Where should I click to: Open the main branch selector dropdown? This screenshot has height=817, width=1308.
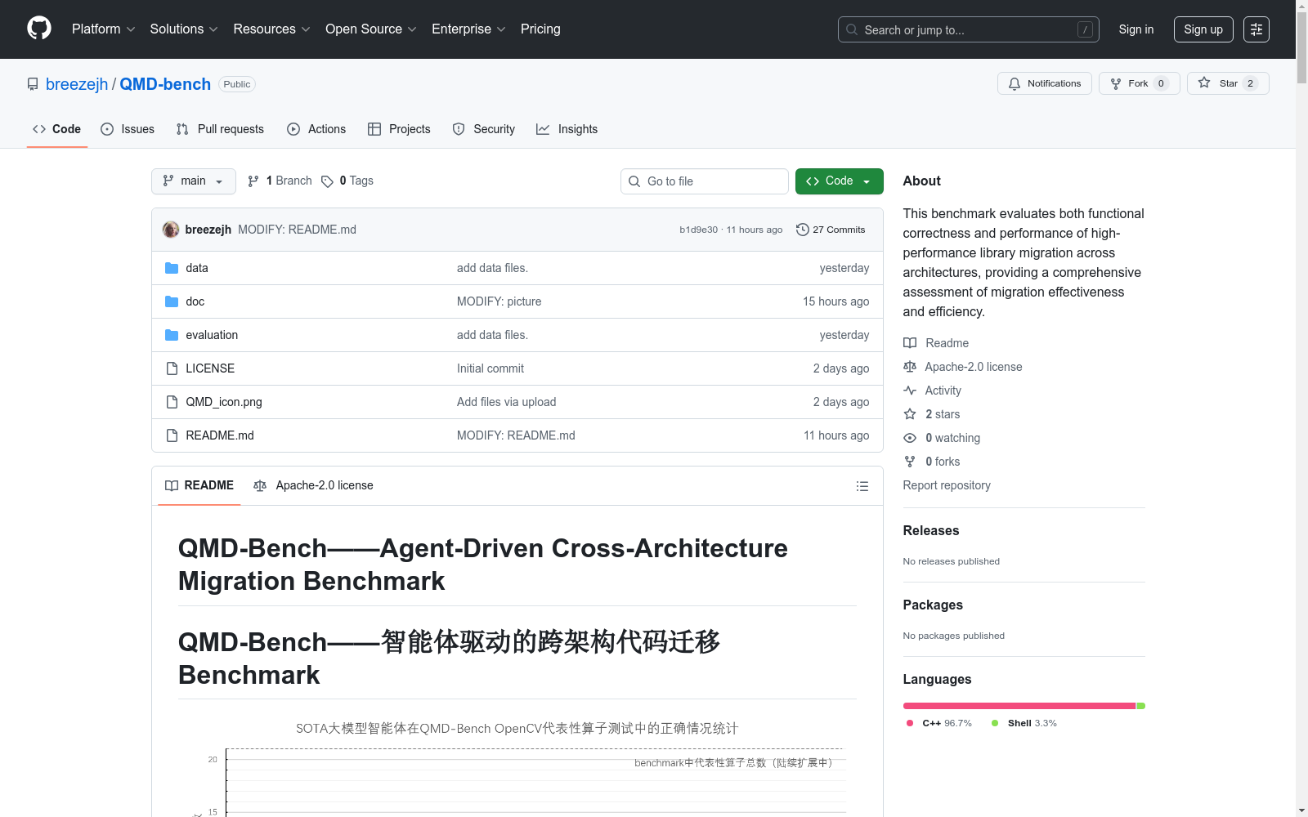(194, 181)
